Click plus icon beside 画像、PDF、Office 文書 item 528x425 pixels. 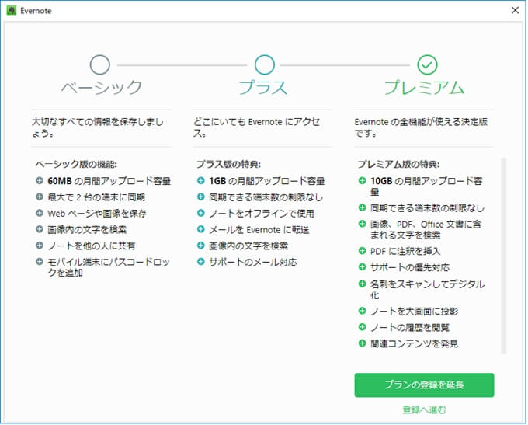point(362,224)
